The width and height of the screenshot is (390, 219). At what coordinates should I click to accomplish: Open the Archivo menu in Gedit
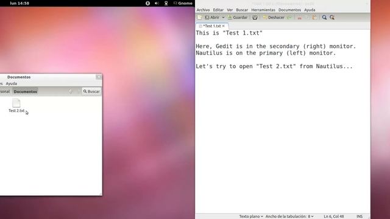[203, 10]
